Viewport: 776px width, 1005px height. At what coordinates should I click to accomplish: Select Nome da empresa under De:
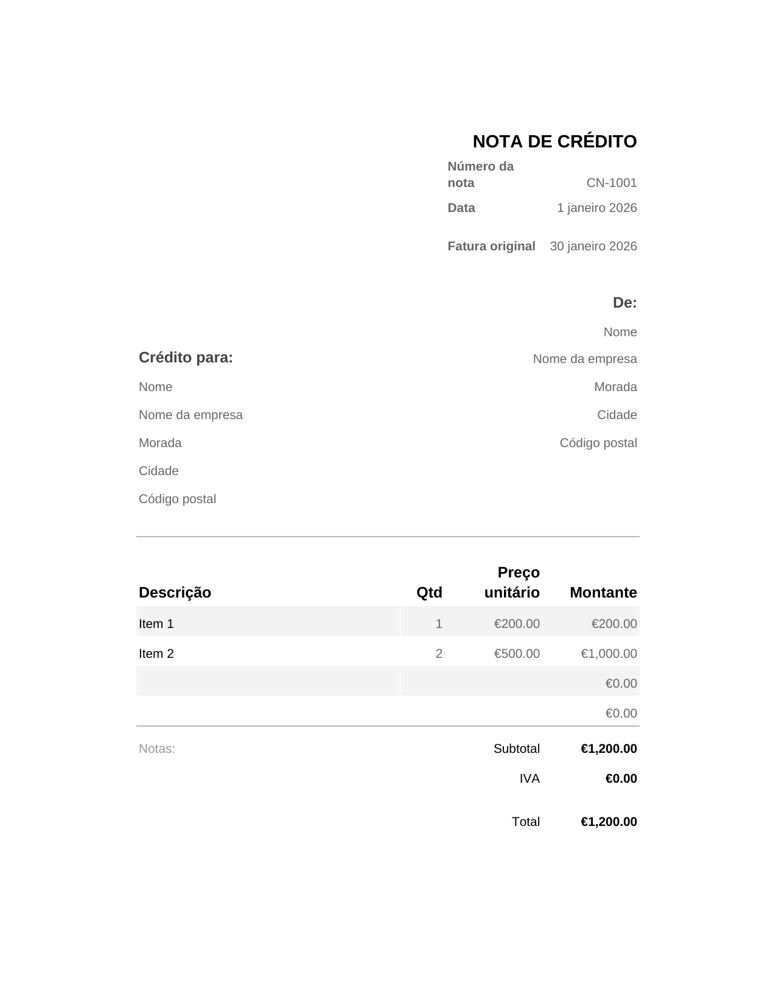[x=585, y=359]
